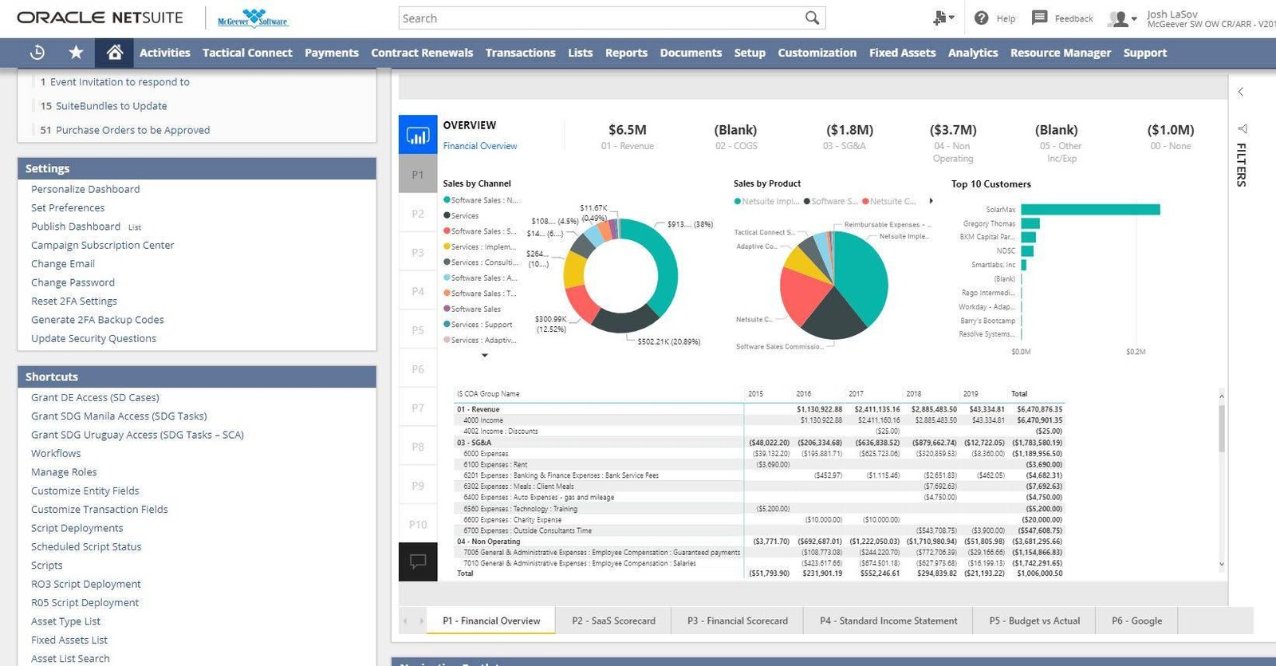
Task: Click the megaphone icon above Filters
Action: tap(1242, 128)
